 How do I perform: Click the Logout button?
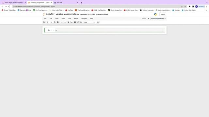click(163, 14)
